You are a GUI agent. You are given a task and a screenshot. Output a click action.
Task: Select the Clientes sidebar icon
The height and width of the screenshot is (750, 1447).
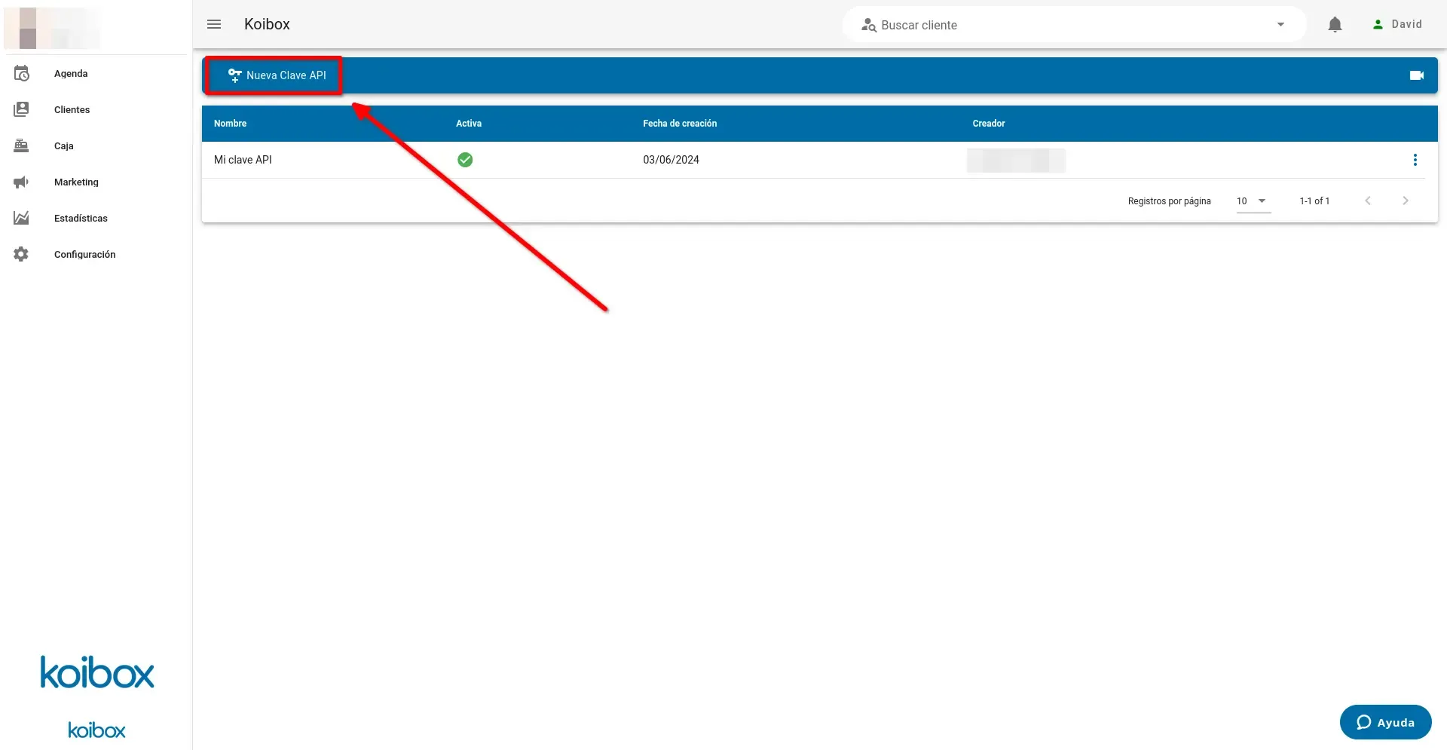coord(21,109)
